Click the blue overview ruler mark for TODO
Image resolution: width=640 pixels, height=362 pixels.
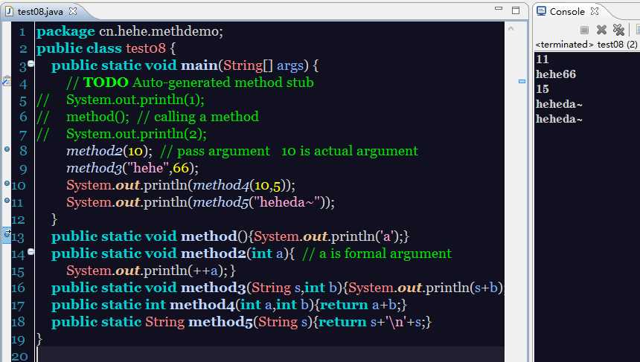point(522,82)
